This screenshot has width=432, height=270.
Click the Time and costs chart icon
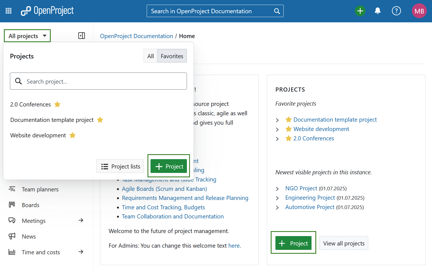coord(12,252)
